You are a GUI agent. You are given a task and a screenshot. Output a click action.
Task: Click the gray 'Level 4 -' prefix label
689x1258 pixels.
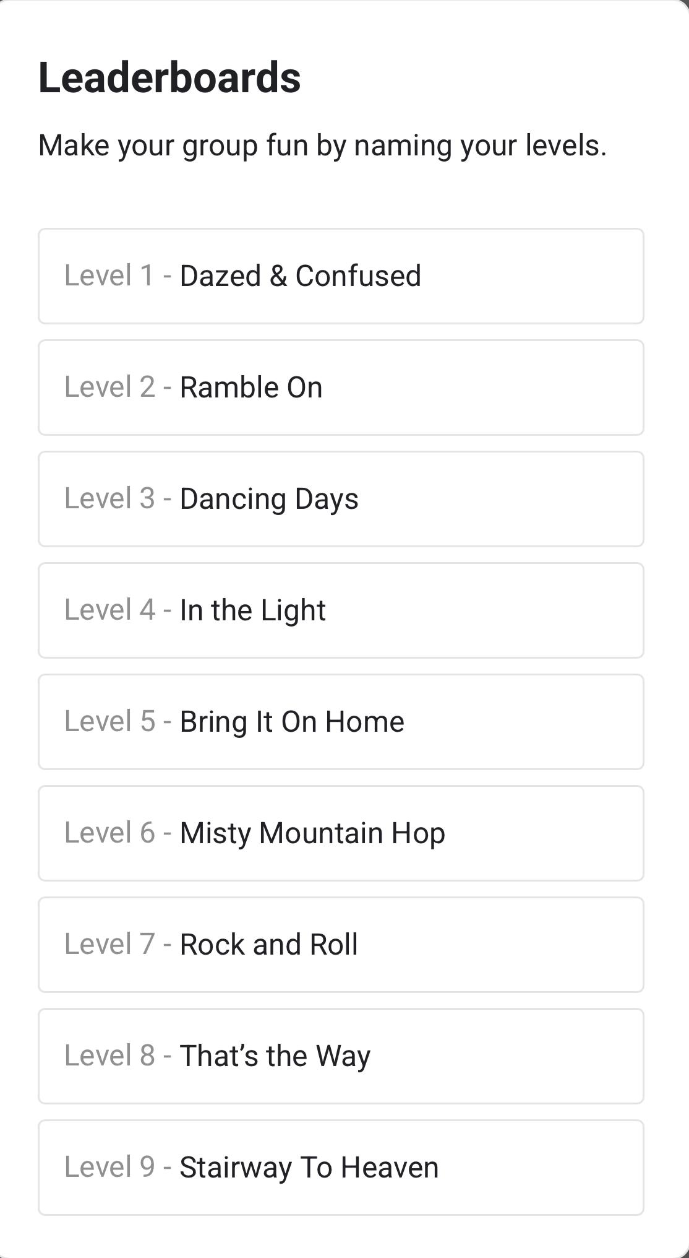point(118,610)
